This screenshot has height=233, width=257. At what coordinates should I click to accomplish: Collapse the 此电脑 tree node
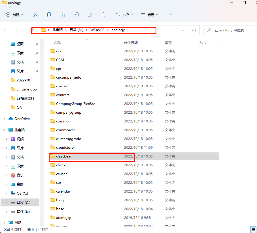4,130
